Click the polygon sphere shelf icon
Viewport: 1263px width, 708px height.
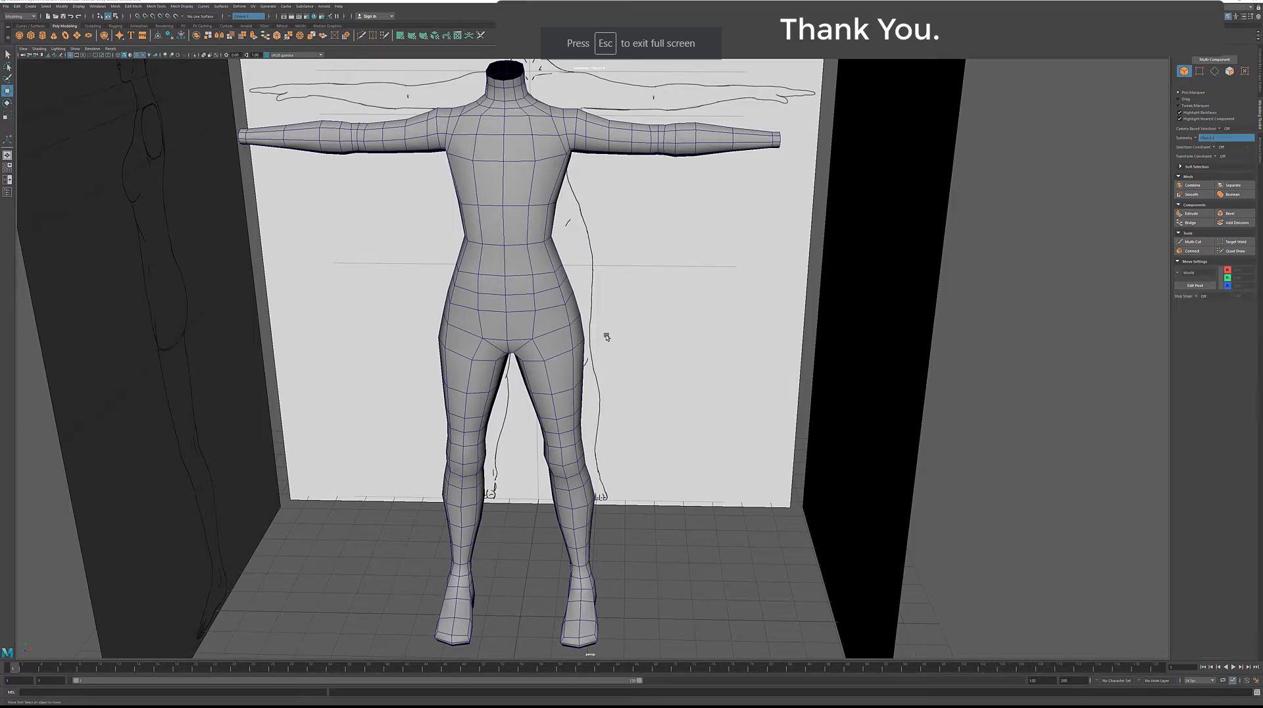(19, 36)
